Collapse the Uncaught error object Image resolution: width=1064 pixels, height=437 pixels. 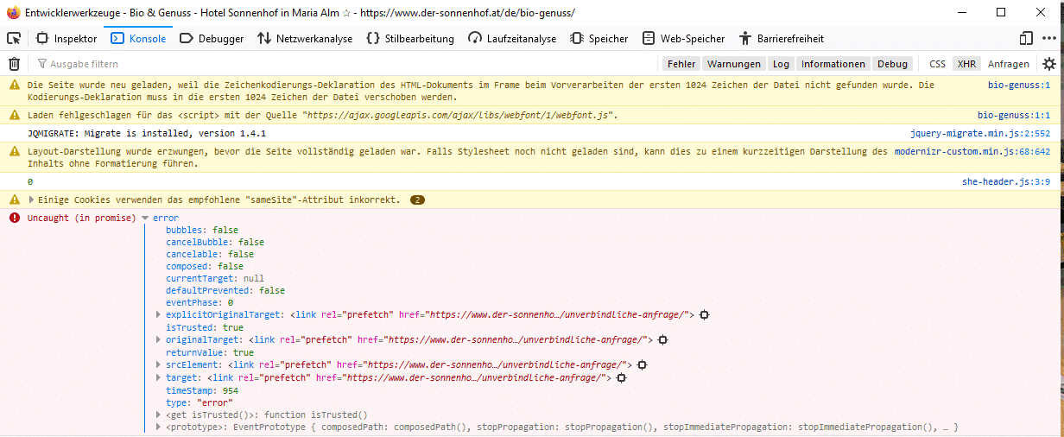[x=145, y=218]
